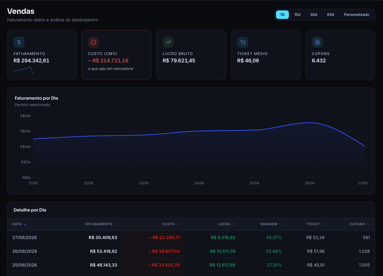Click the 25/09/2026 date cell

tap(25, 265)
